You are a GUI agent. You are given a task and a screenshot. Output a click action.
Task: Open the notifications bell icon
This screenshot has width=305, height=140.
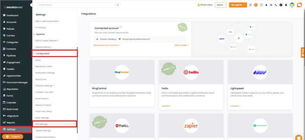click(266, 5)
